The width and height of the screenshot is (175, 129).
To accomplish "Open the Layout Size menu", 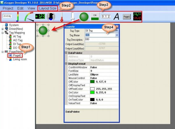I will (48, 8).
